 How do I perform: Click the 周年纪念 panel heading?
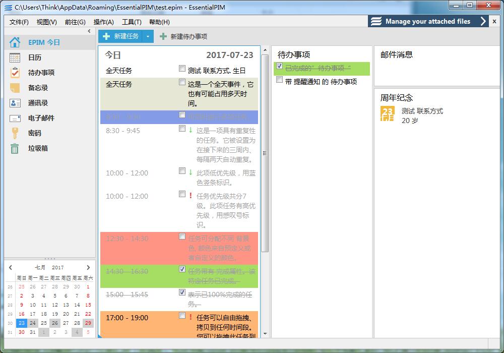396,97
